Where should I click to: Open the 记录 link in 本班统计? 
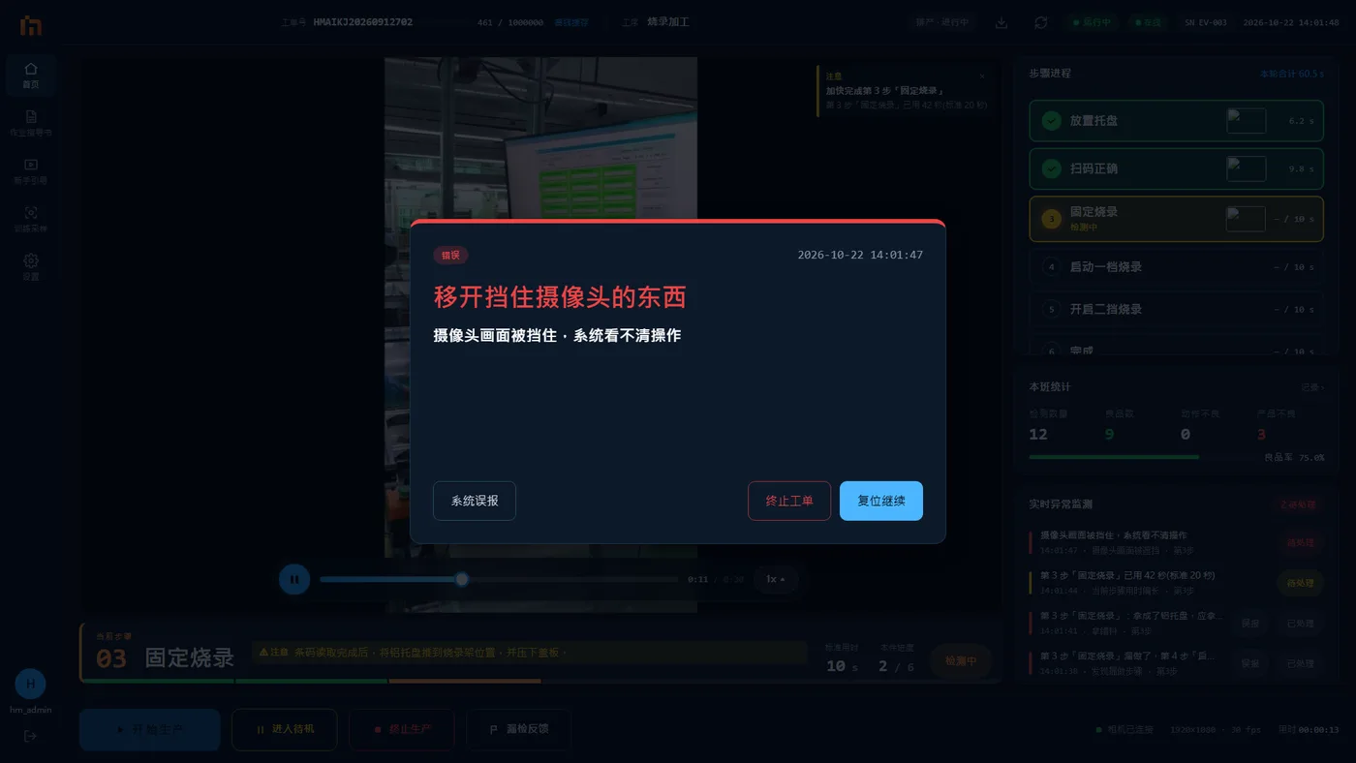1312,387
